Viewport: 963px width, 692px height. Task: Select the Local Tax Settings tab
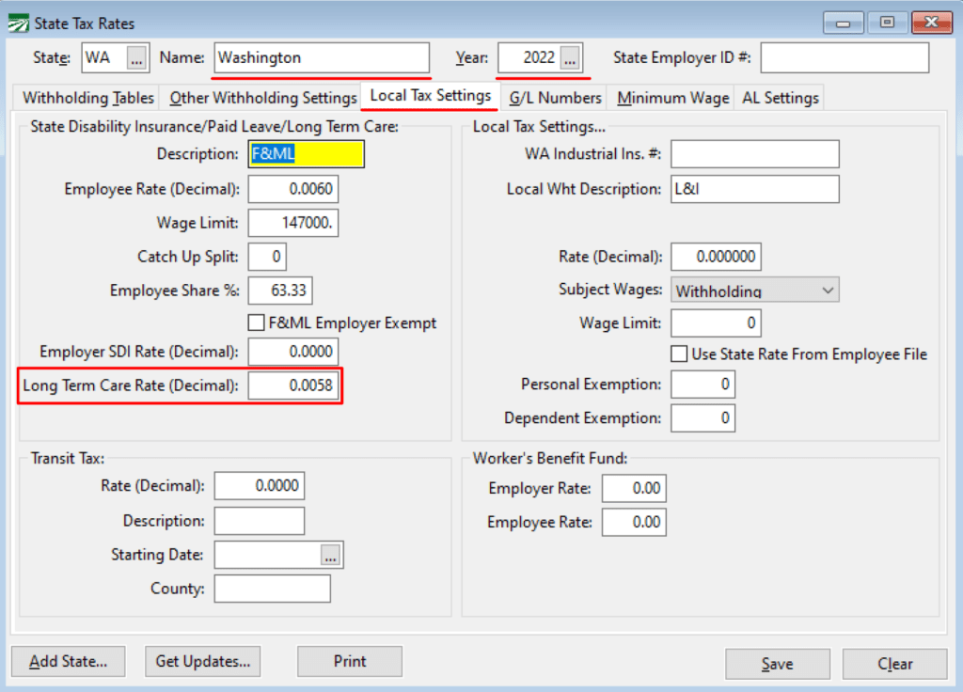[x=430, y=96]
